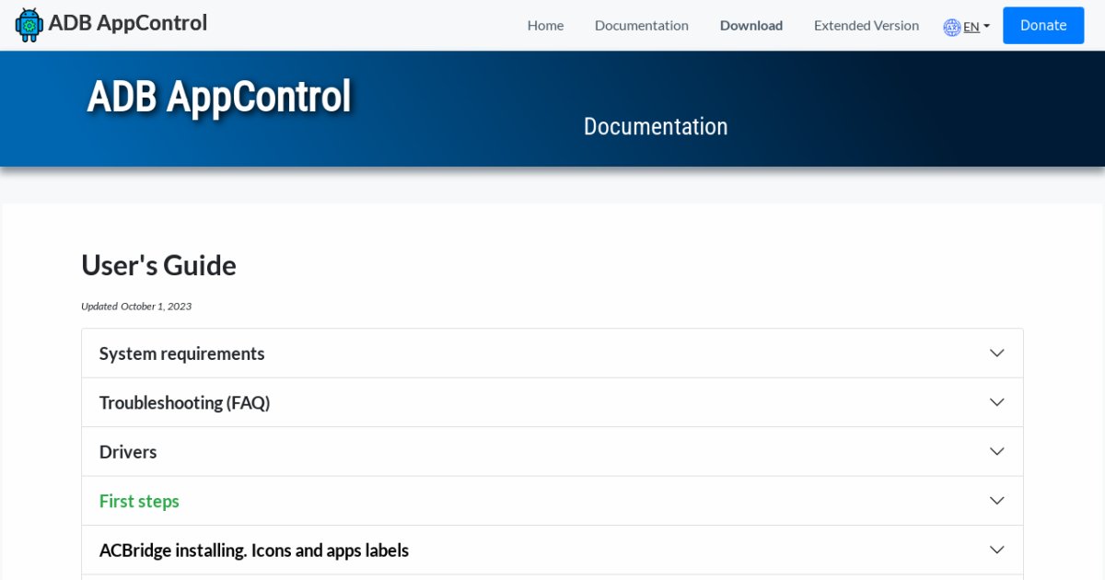The image size is (1105, 580).
Task: Expand ACBridge installing. Icons and apps labels
Action: point(552,551)
